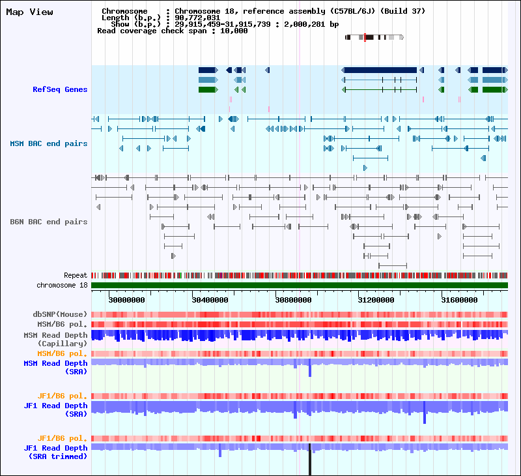Click the 31600000 position on the ruler
The image size is (521, 476).
pos(459,300)
